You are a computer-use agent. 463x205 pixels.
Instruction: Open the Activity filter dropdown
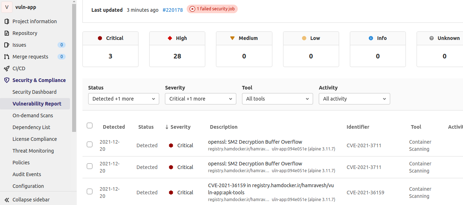click(354, 99)
